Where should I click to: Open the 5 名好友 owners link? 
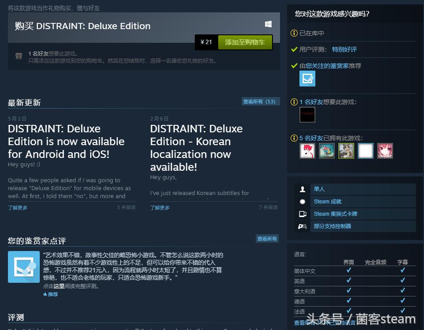click(311, 138)
